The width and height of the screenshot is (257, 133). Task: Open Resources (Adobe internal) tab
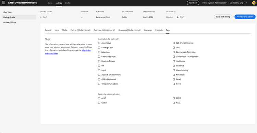pyautogui.click(x=130, y=30)
